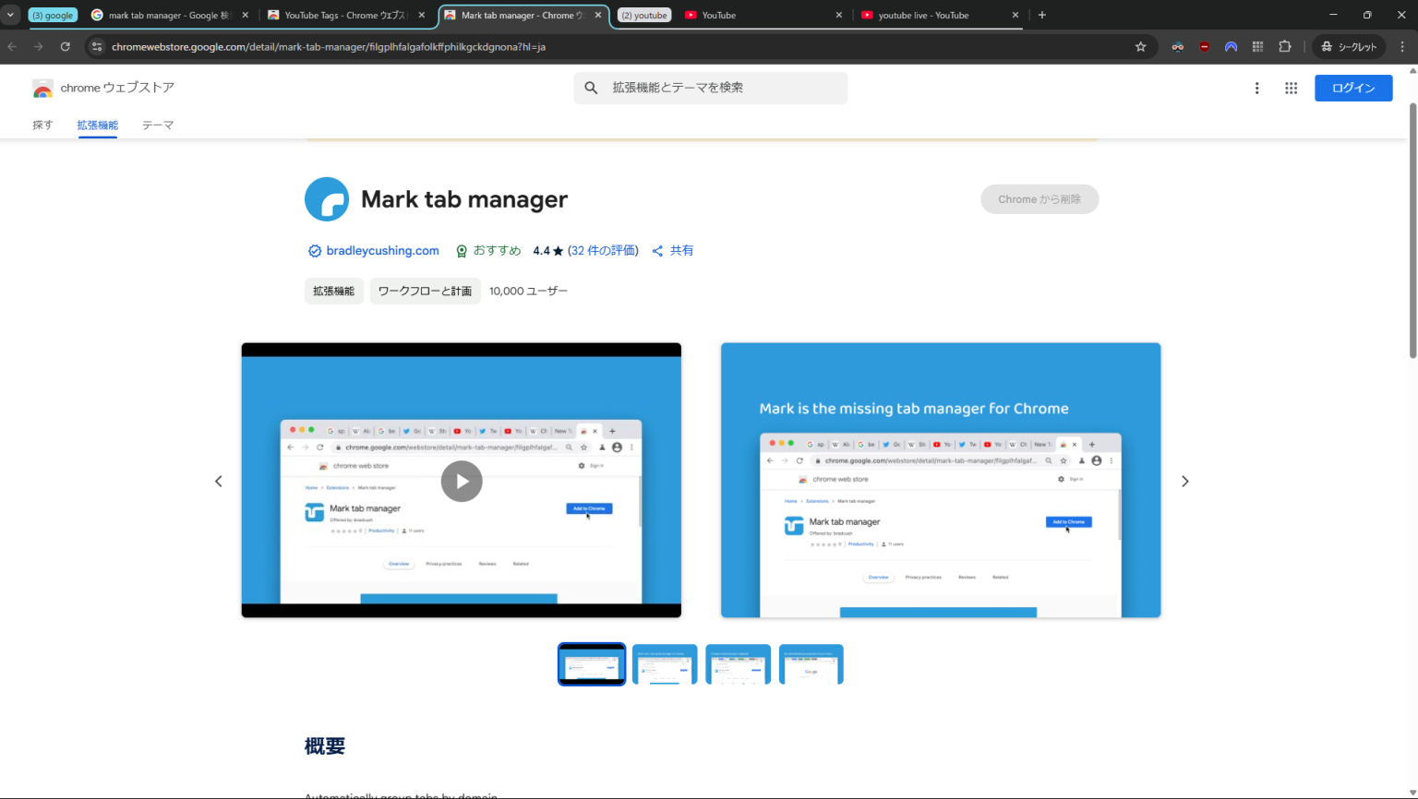Play the Mark tab manager promo video

click(x=462, y=481)
